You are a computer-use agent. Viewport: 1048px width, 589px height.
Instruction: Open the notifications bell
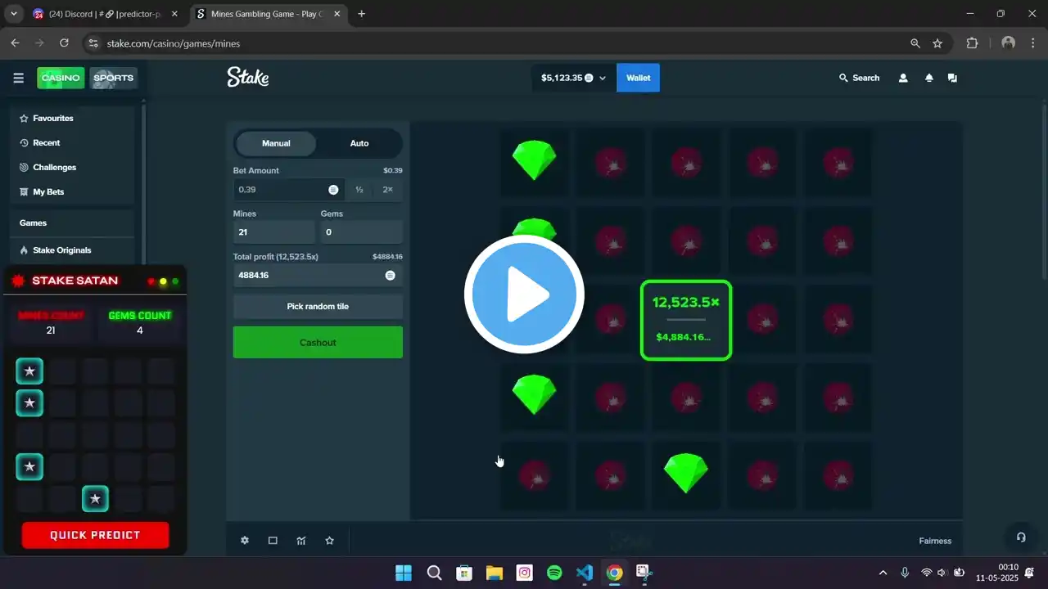click(929, 78)
